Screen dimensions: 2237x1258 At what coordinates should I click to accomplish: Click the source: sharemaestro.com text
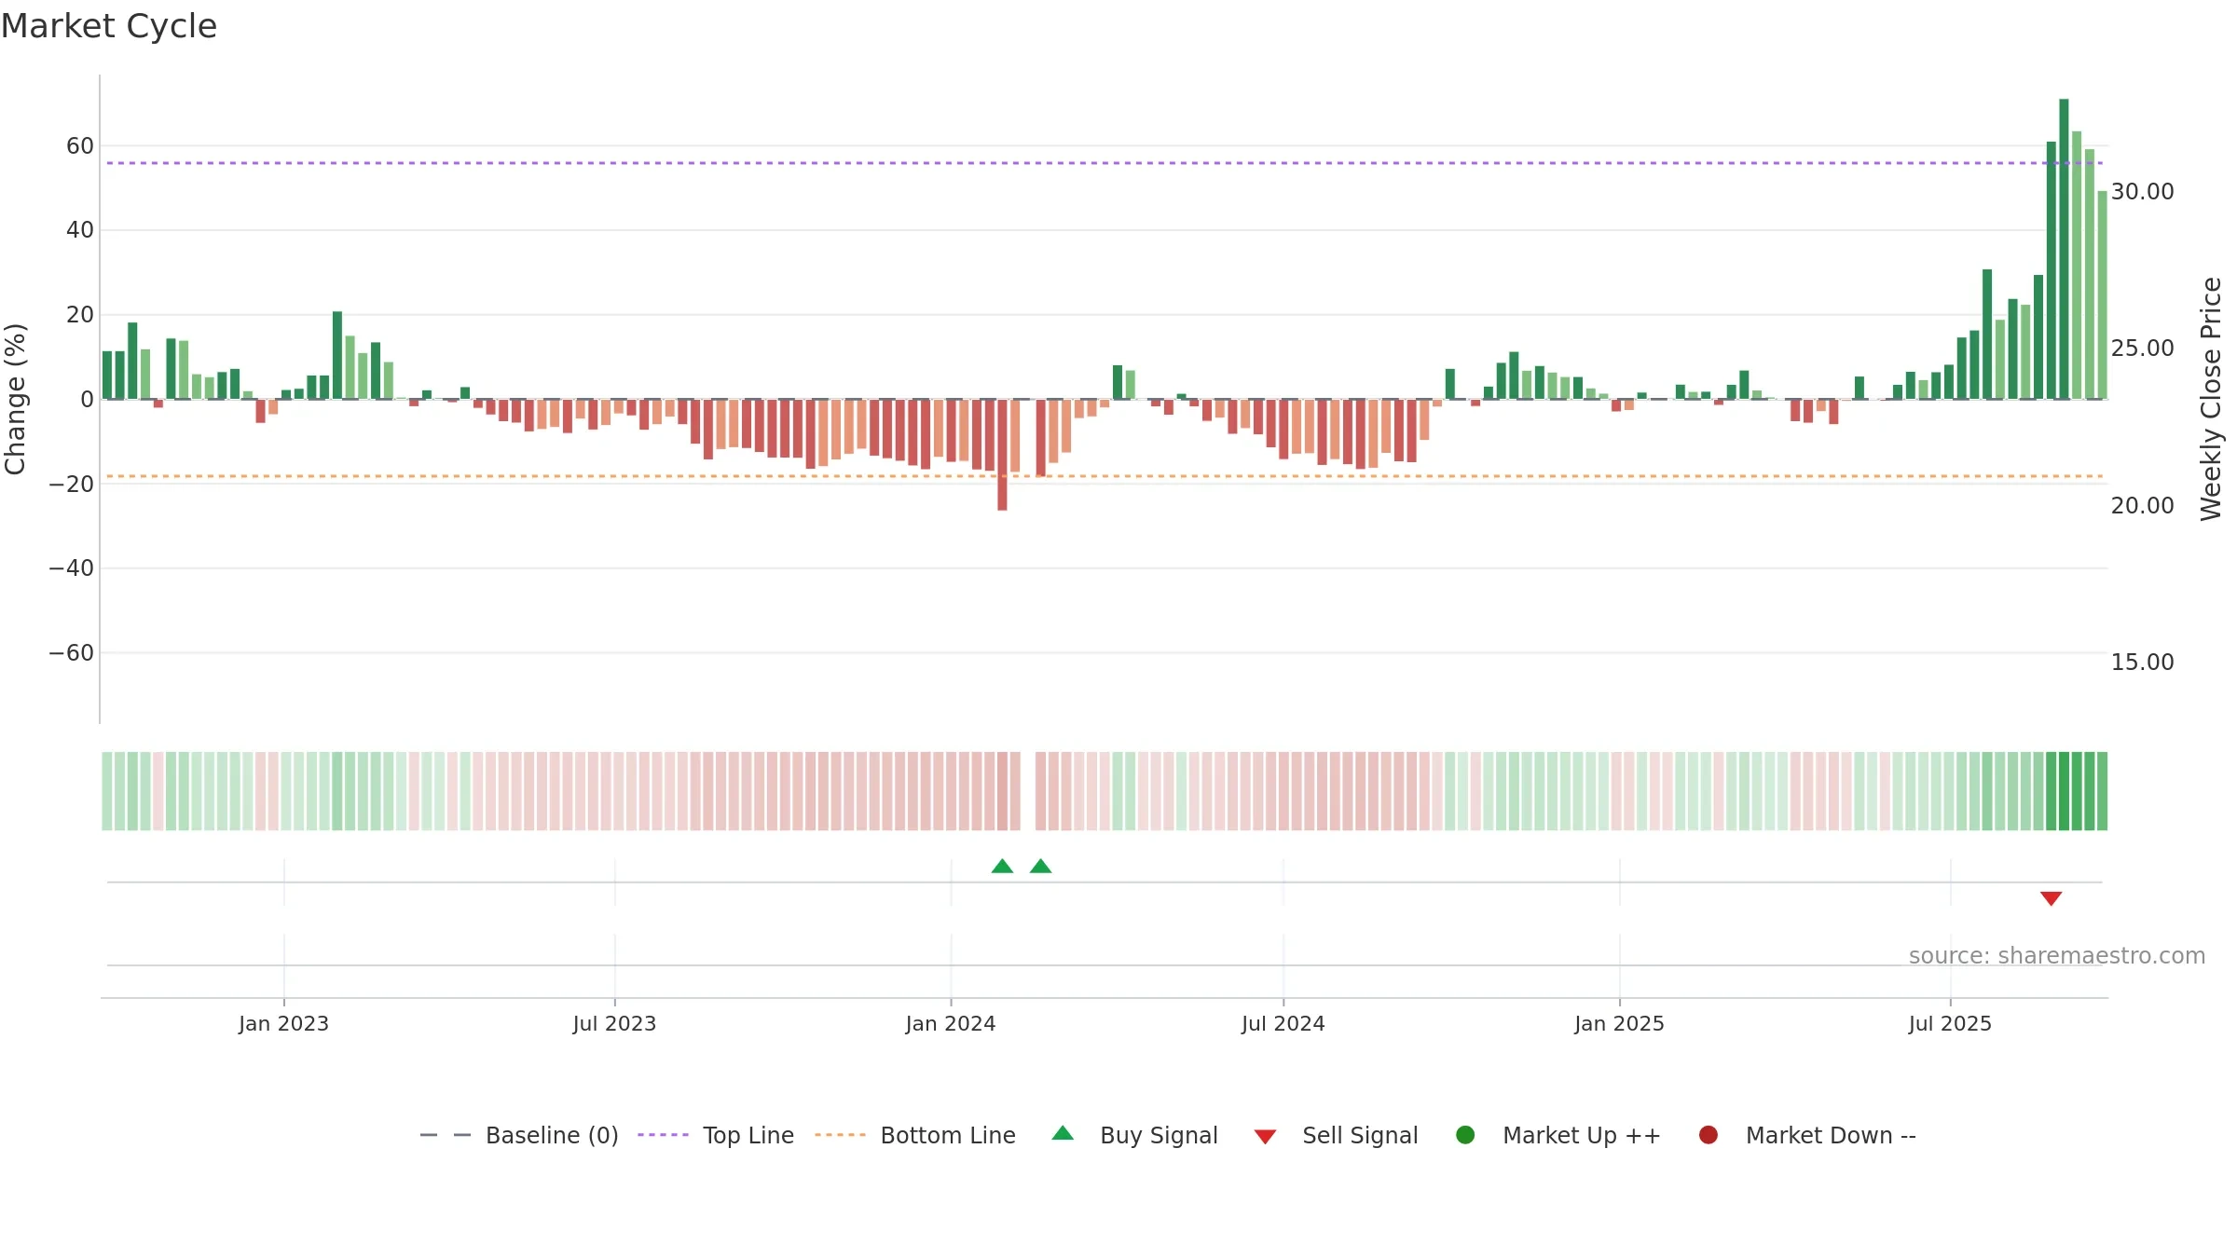2057,956
